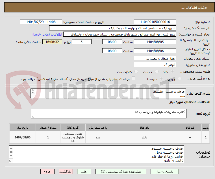Click scroll-down arrow in buyer notes box
The width and height of the screenshot is (215, 179).
(x=11, y=156)
